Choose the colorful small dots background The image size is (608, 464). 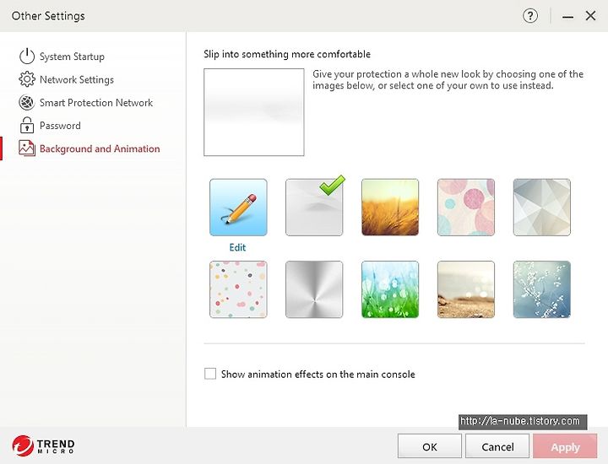coord(238,289)
